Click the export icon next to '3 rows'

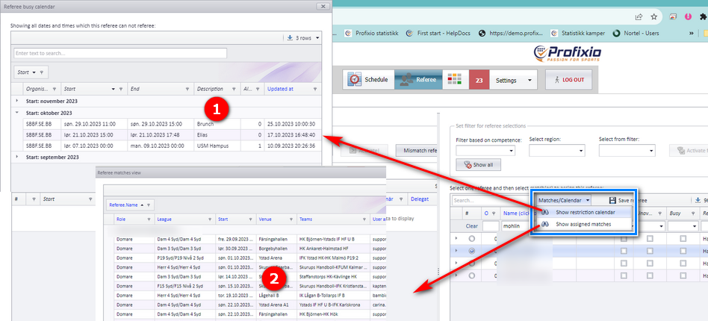[290, 38]
